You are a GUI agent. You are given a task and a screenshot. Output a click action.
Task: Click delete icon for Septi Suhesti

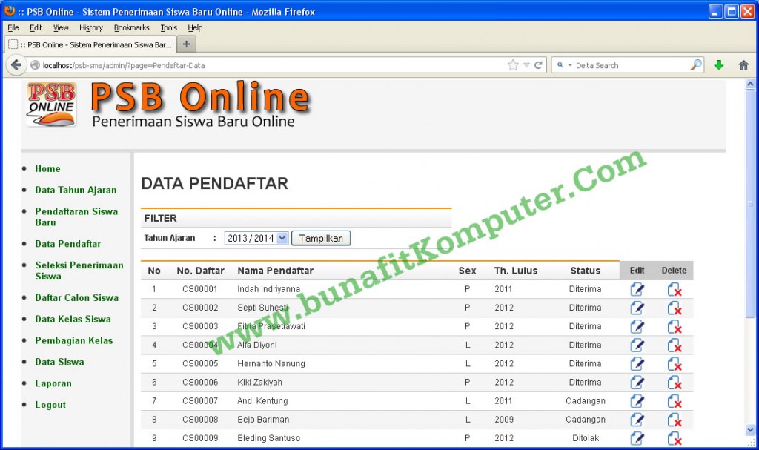click(x=674, y=308)
